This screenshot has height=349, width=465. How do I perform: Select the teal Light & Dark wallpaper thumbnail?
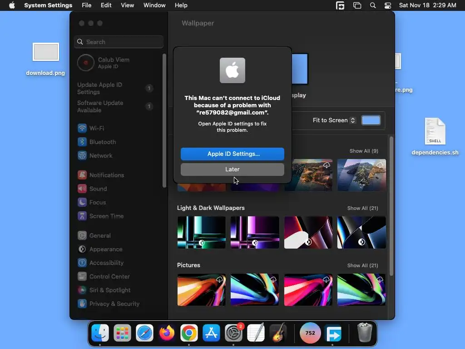click(201, 232)
